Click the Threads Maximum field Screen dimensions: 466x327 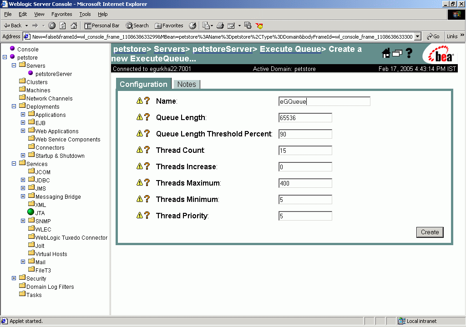(x=305, y=183)
